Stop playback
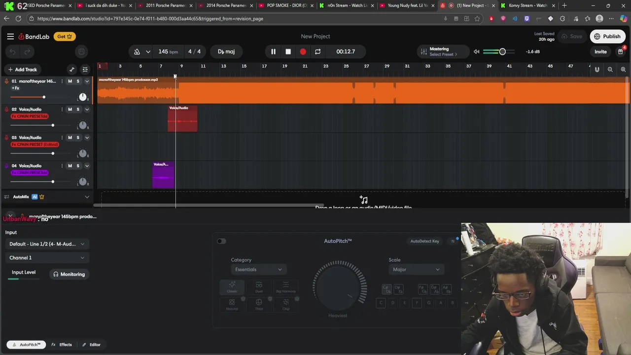 tap(288, 52)
